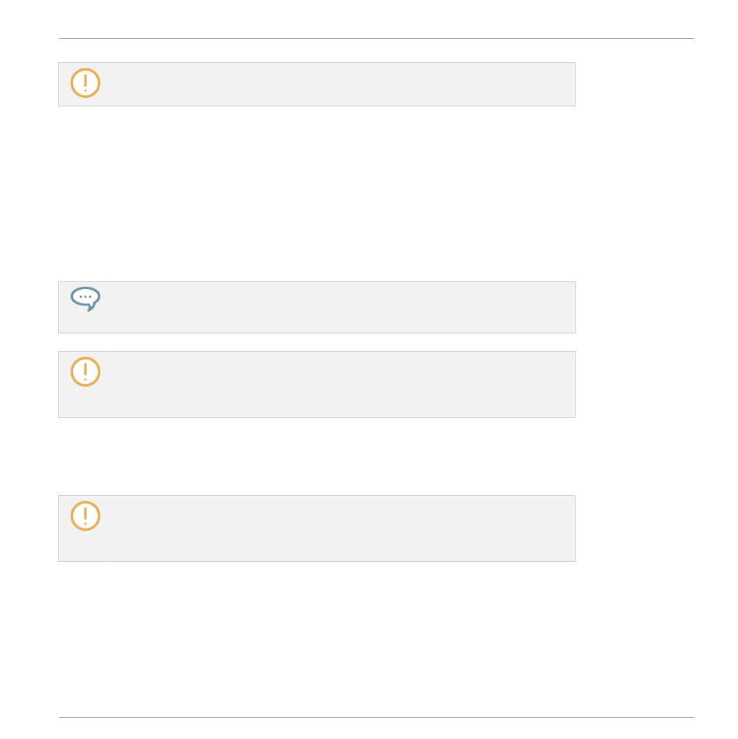Select the three dots inside the speech bubble
Image resolution: width=738 pixels, height=739 pixels.
(x=85, y=297)
